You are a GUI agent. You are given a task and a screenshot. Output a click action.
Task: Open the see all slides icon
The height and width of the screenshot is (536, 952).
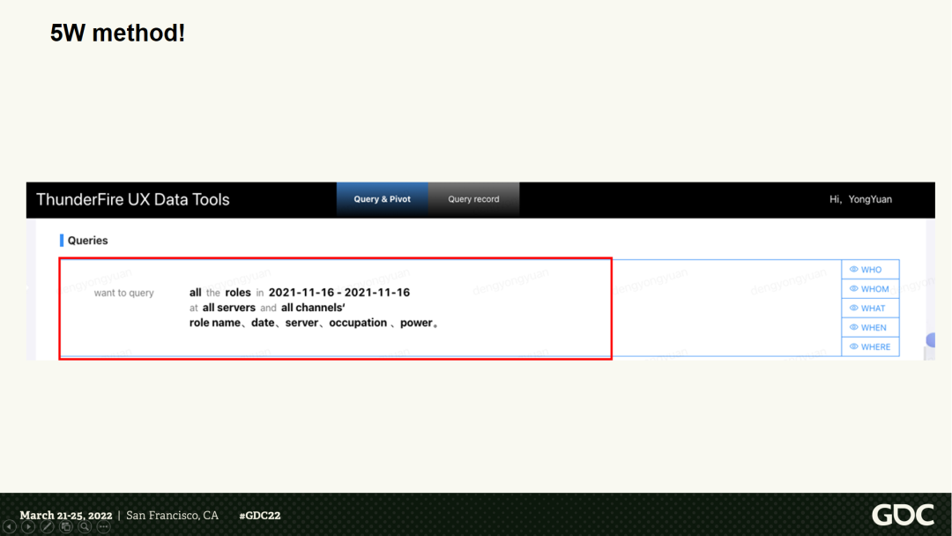[x=65, y=527]
